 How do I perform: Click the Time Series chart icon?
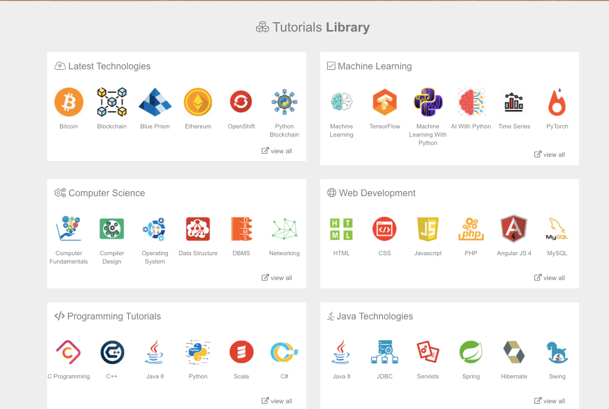514,102
